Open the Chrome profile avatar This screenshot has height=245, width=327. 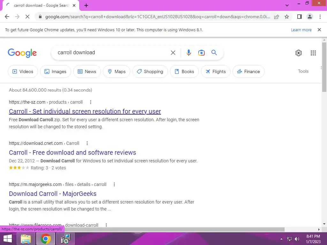point(310,17)
